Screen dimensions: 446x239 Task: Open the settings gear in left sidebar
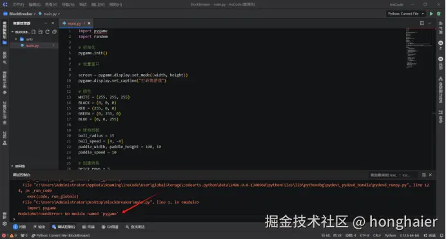(x=5, y=224)
